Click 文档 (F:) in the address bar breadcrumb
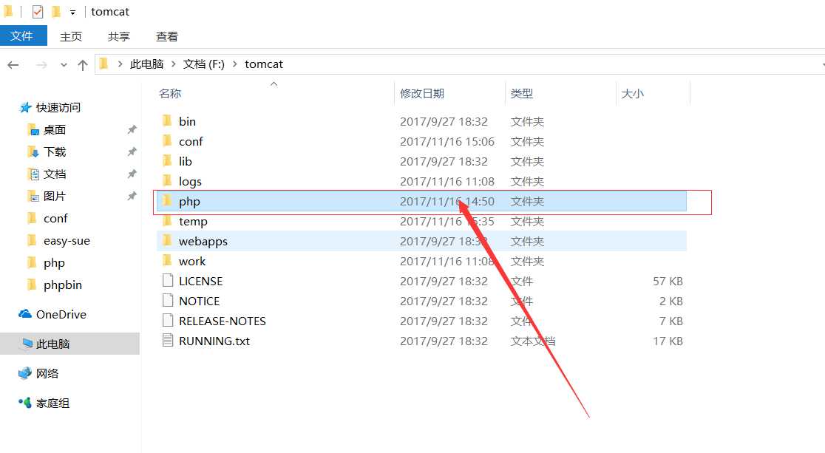The image size is (825, 453). (206, 64)
